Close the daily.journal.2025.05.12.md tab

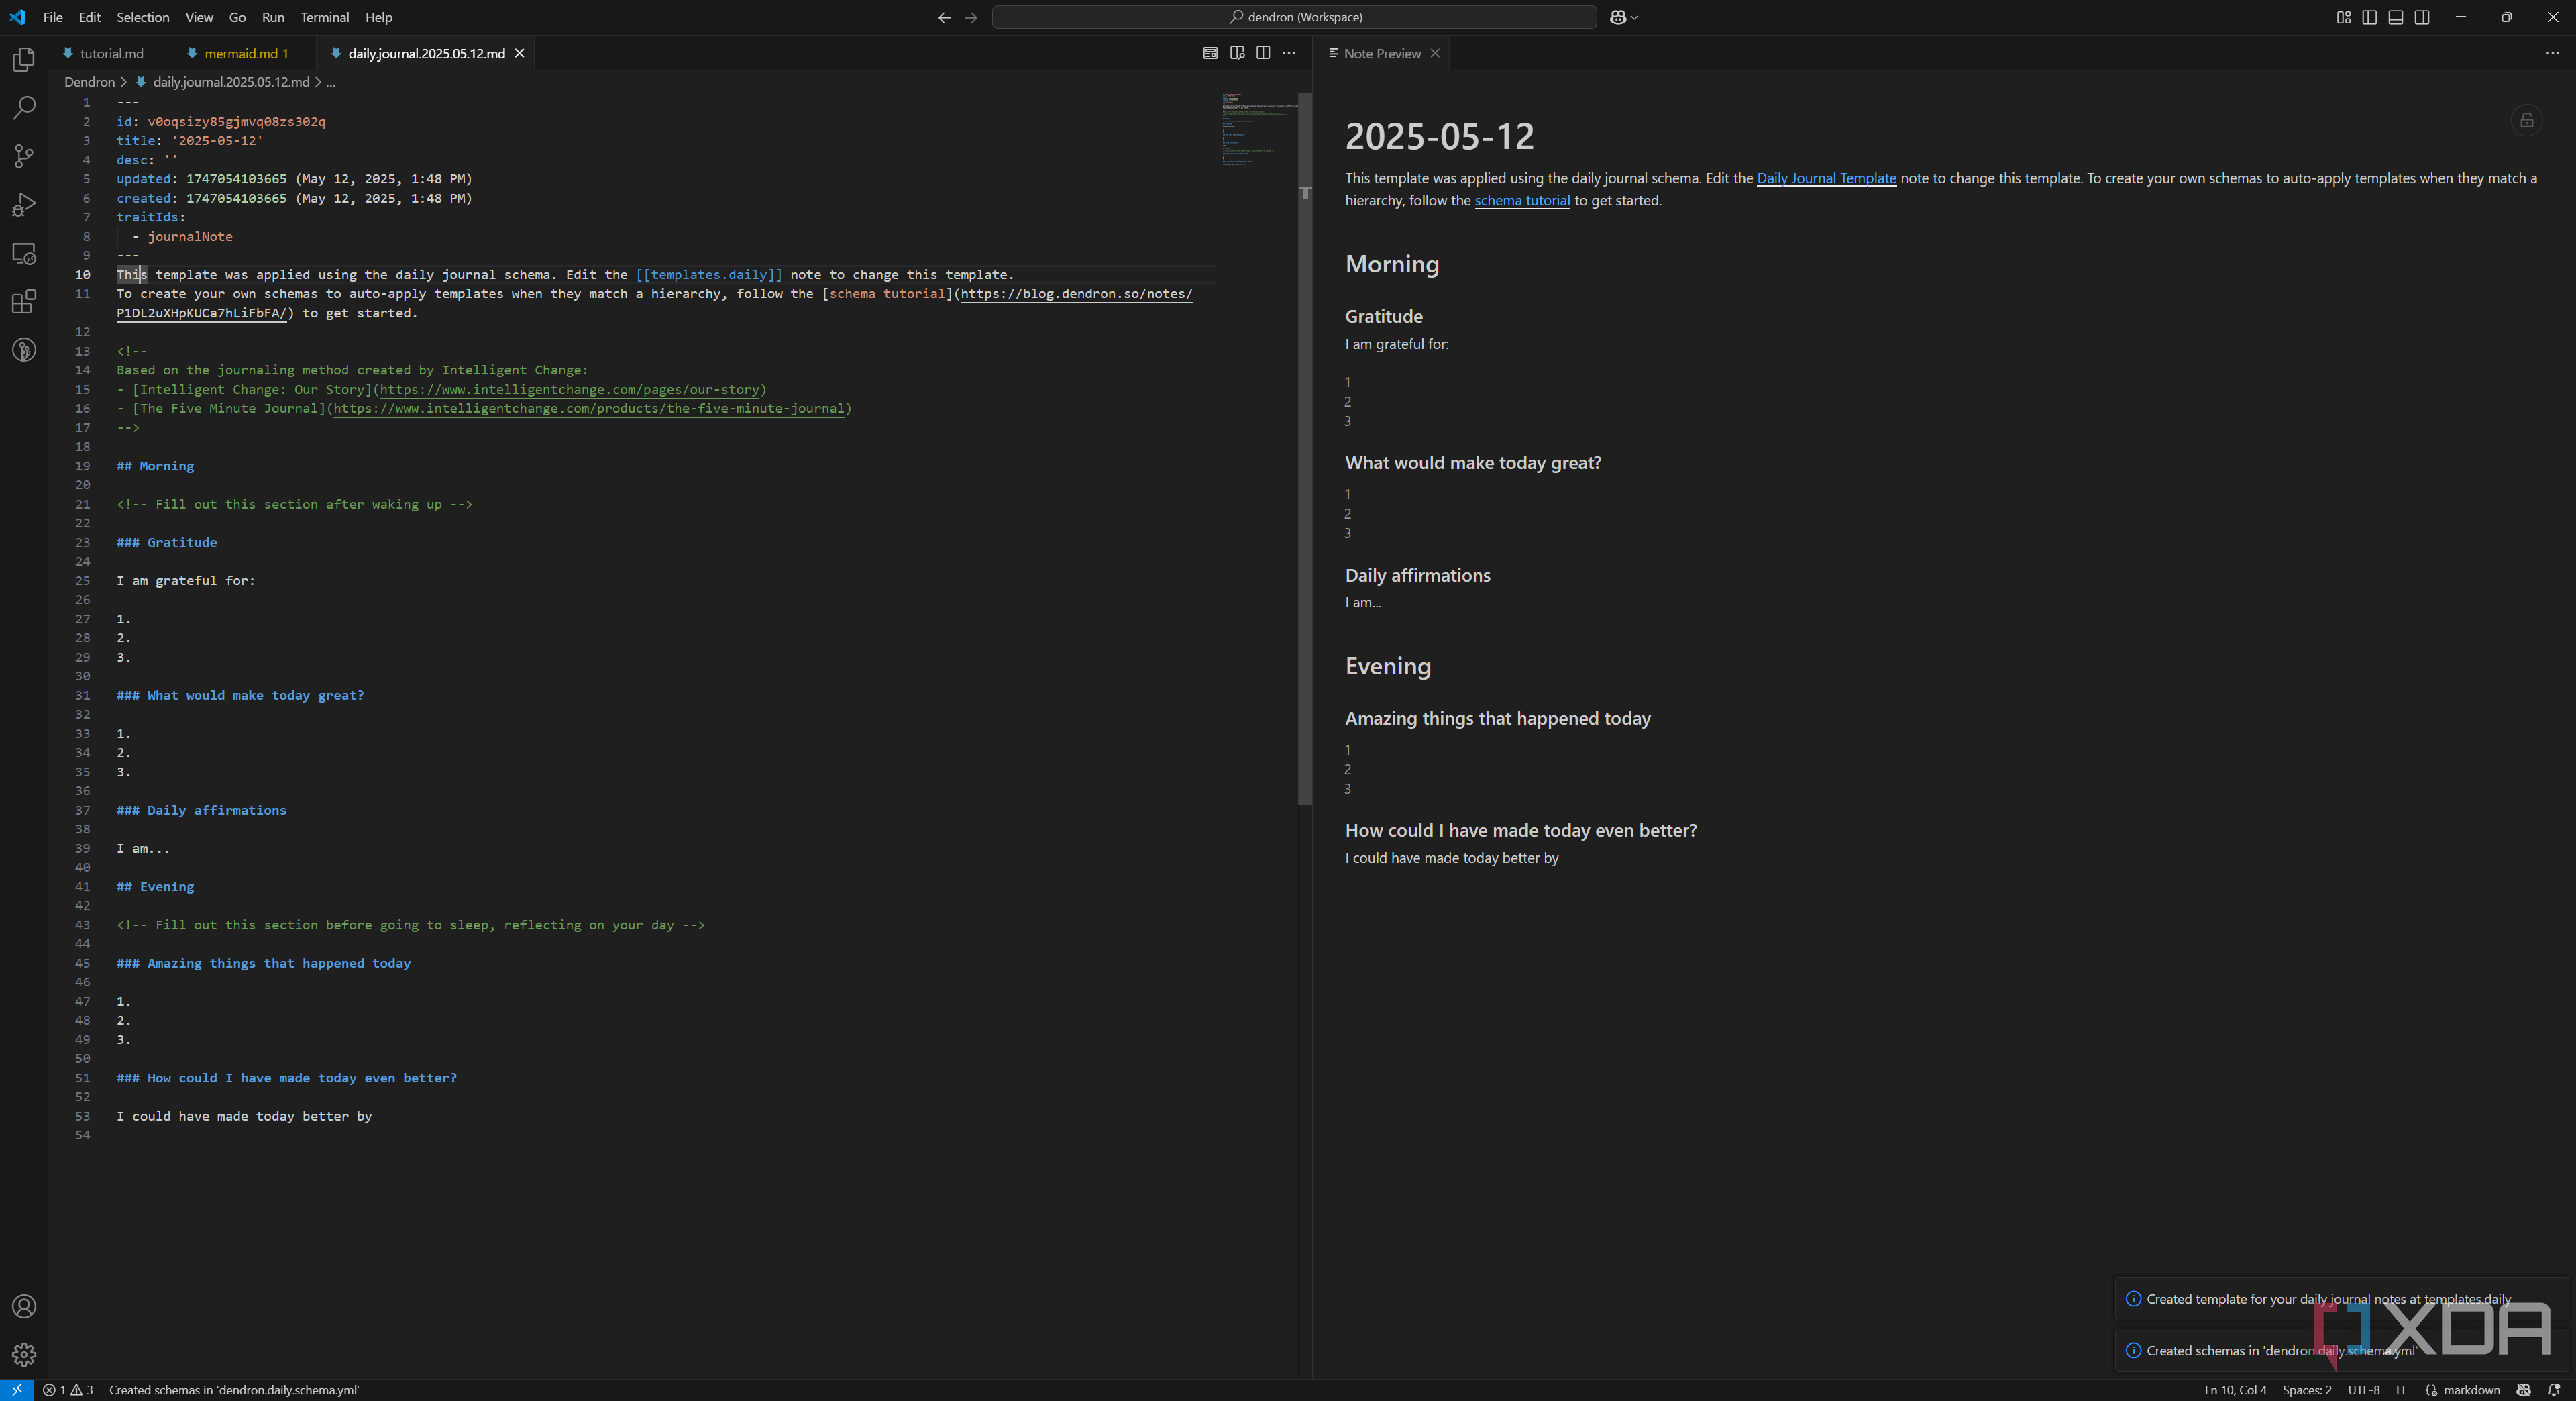519,53
